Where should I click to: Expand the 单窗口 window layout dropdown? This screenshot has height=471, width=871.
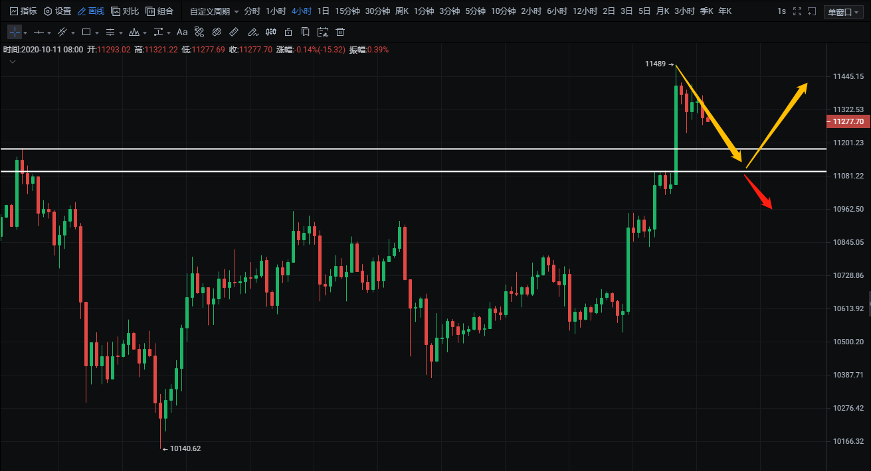(x=842, y=11)
